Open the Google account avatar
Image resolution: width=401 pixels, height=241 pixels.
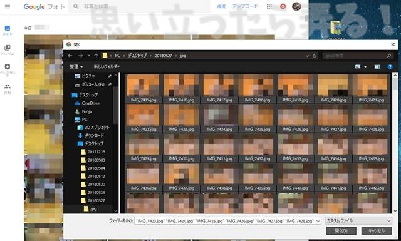tap(296, 6)
